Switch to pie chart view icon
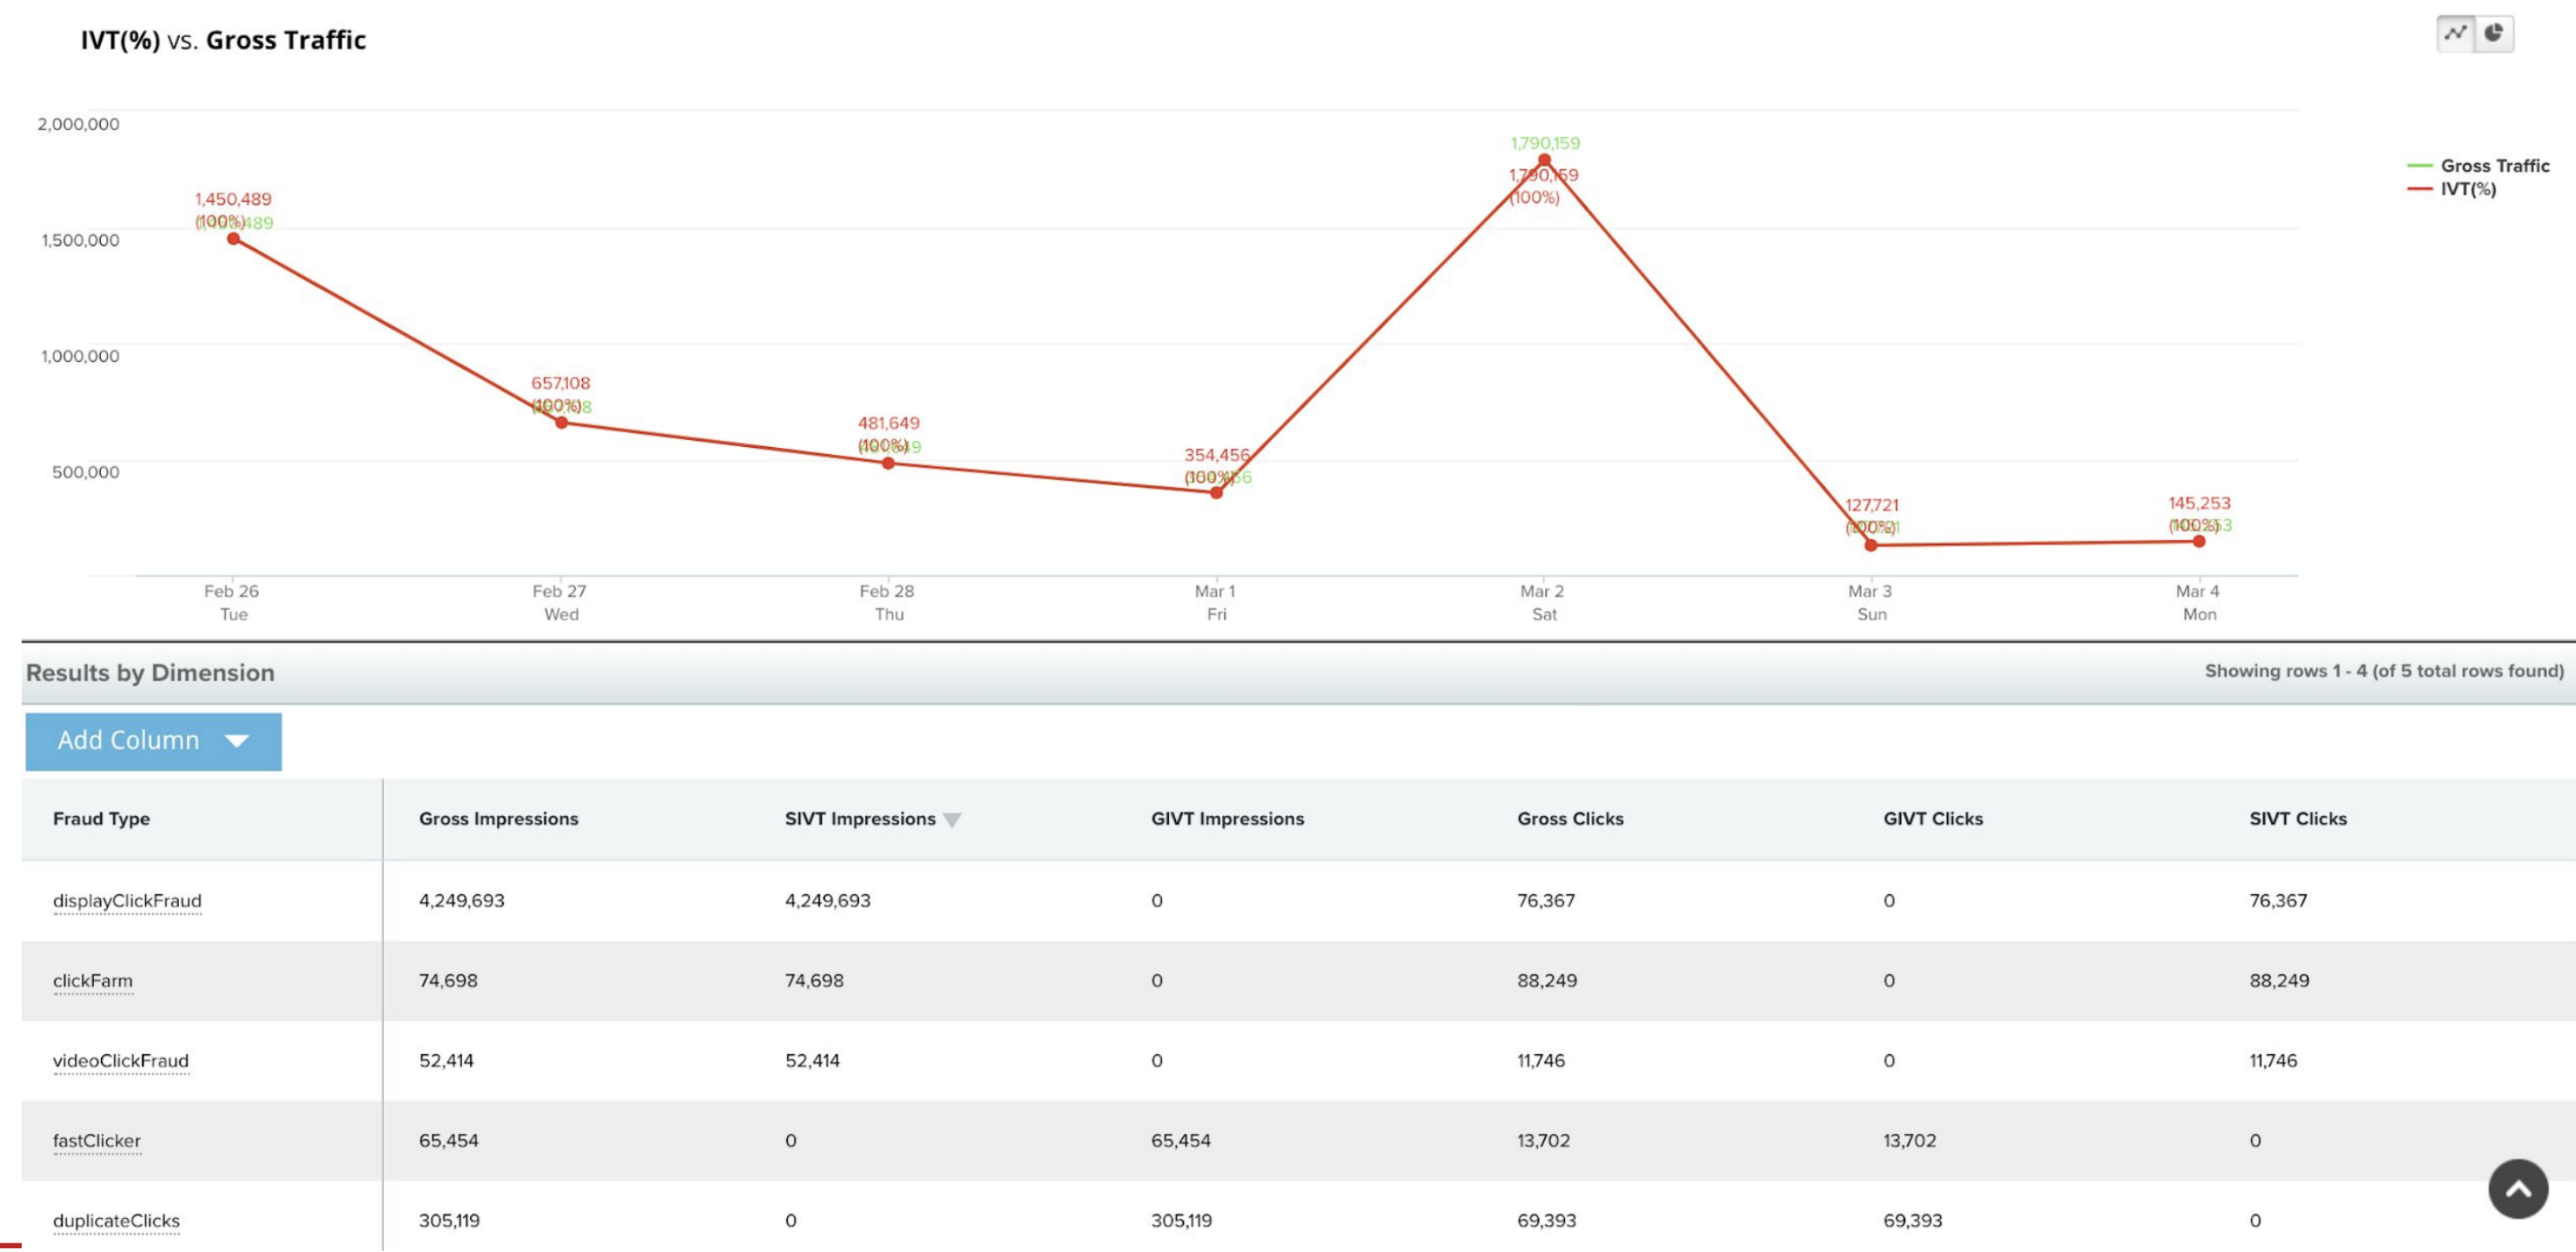The image size is (2576, 1252). pyautogui.click(x=2494, y=34)
